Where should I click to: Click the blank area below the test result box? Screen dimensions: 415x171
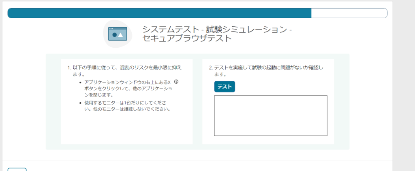268,140
